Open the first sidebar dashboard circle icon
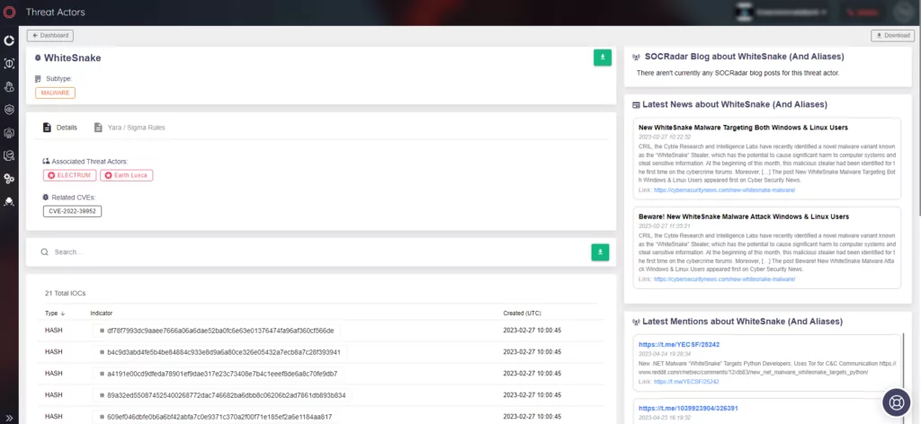 click(9, 40)
